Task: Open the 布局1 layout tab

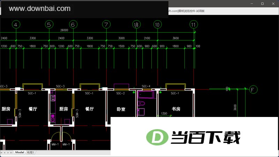Action: pyautogui.click(x=30, y=152)
